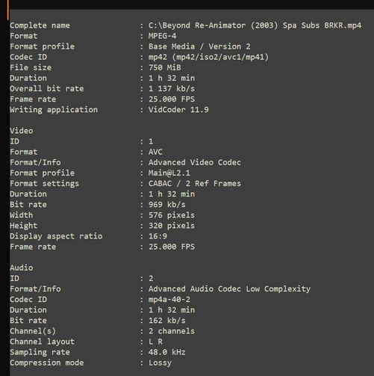Click the Video section heading
This screenshot has width=374, height=376.
click(x=22, y=131)
